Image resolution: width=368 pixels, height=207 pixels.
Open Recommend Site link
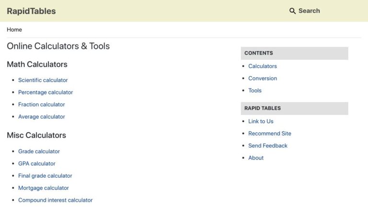(270, 134)
